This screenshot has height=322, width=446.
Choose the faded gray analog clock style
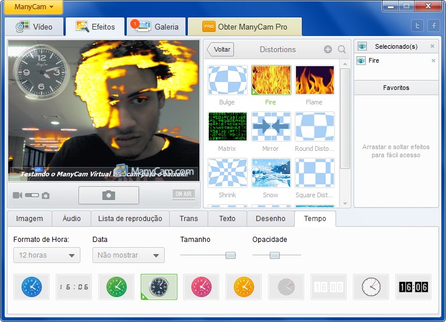point(286,287)
